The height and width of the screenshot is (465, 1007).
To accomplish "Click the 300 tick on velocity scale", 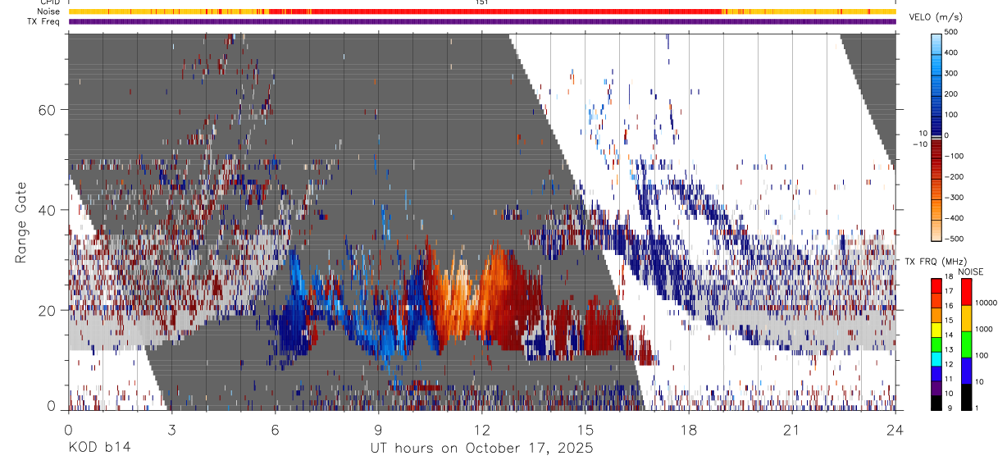I will 953,73.
